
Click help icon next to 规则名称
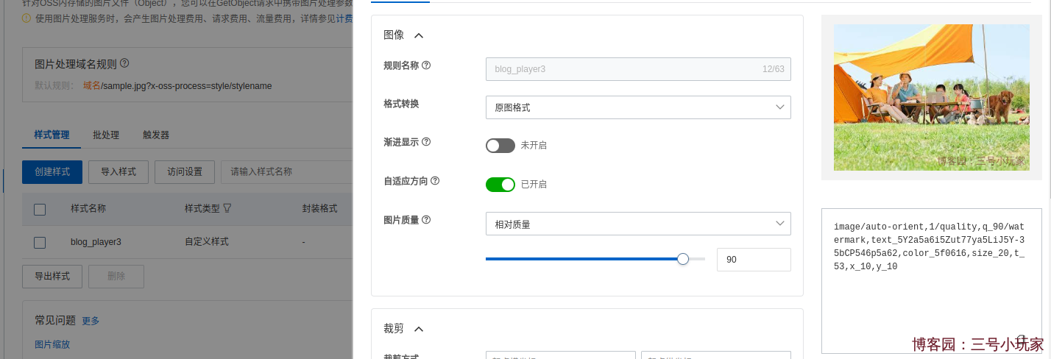[x=426, y=65]
